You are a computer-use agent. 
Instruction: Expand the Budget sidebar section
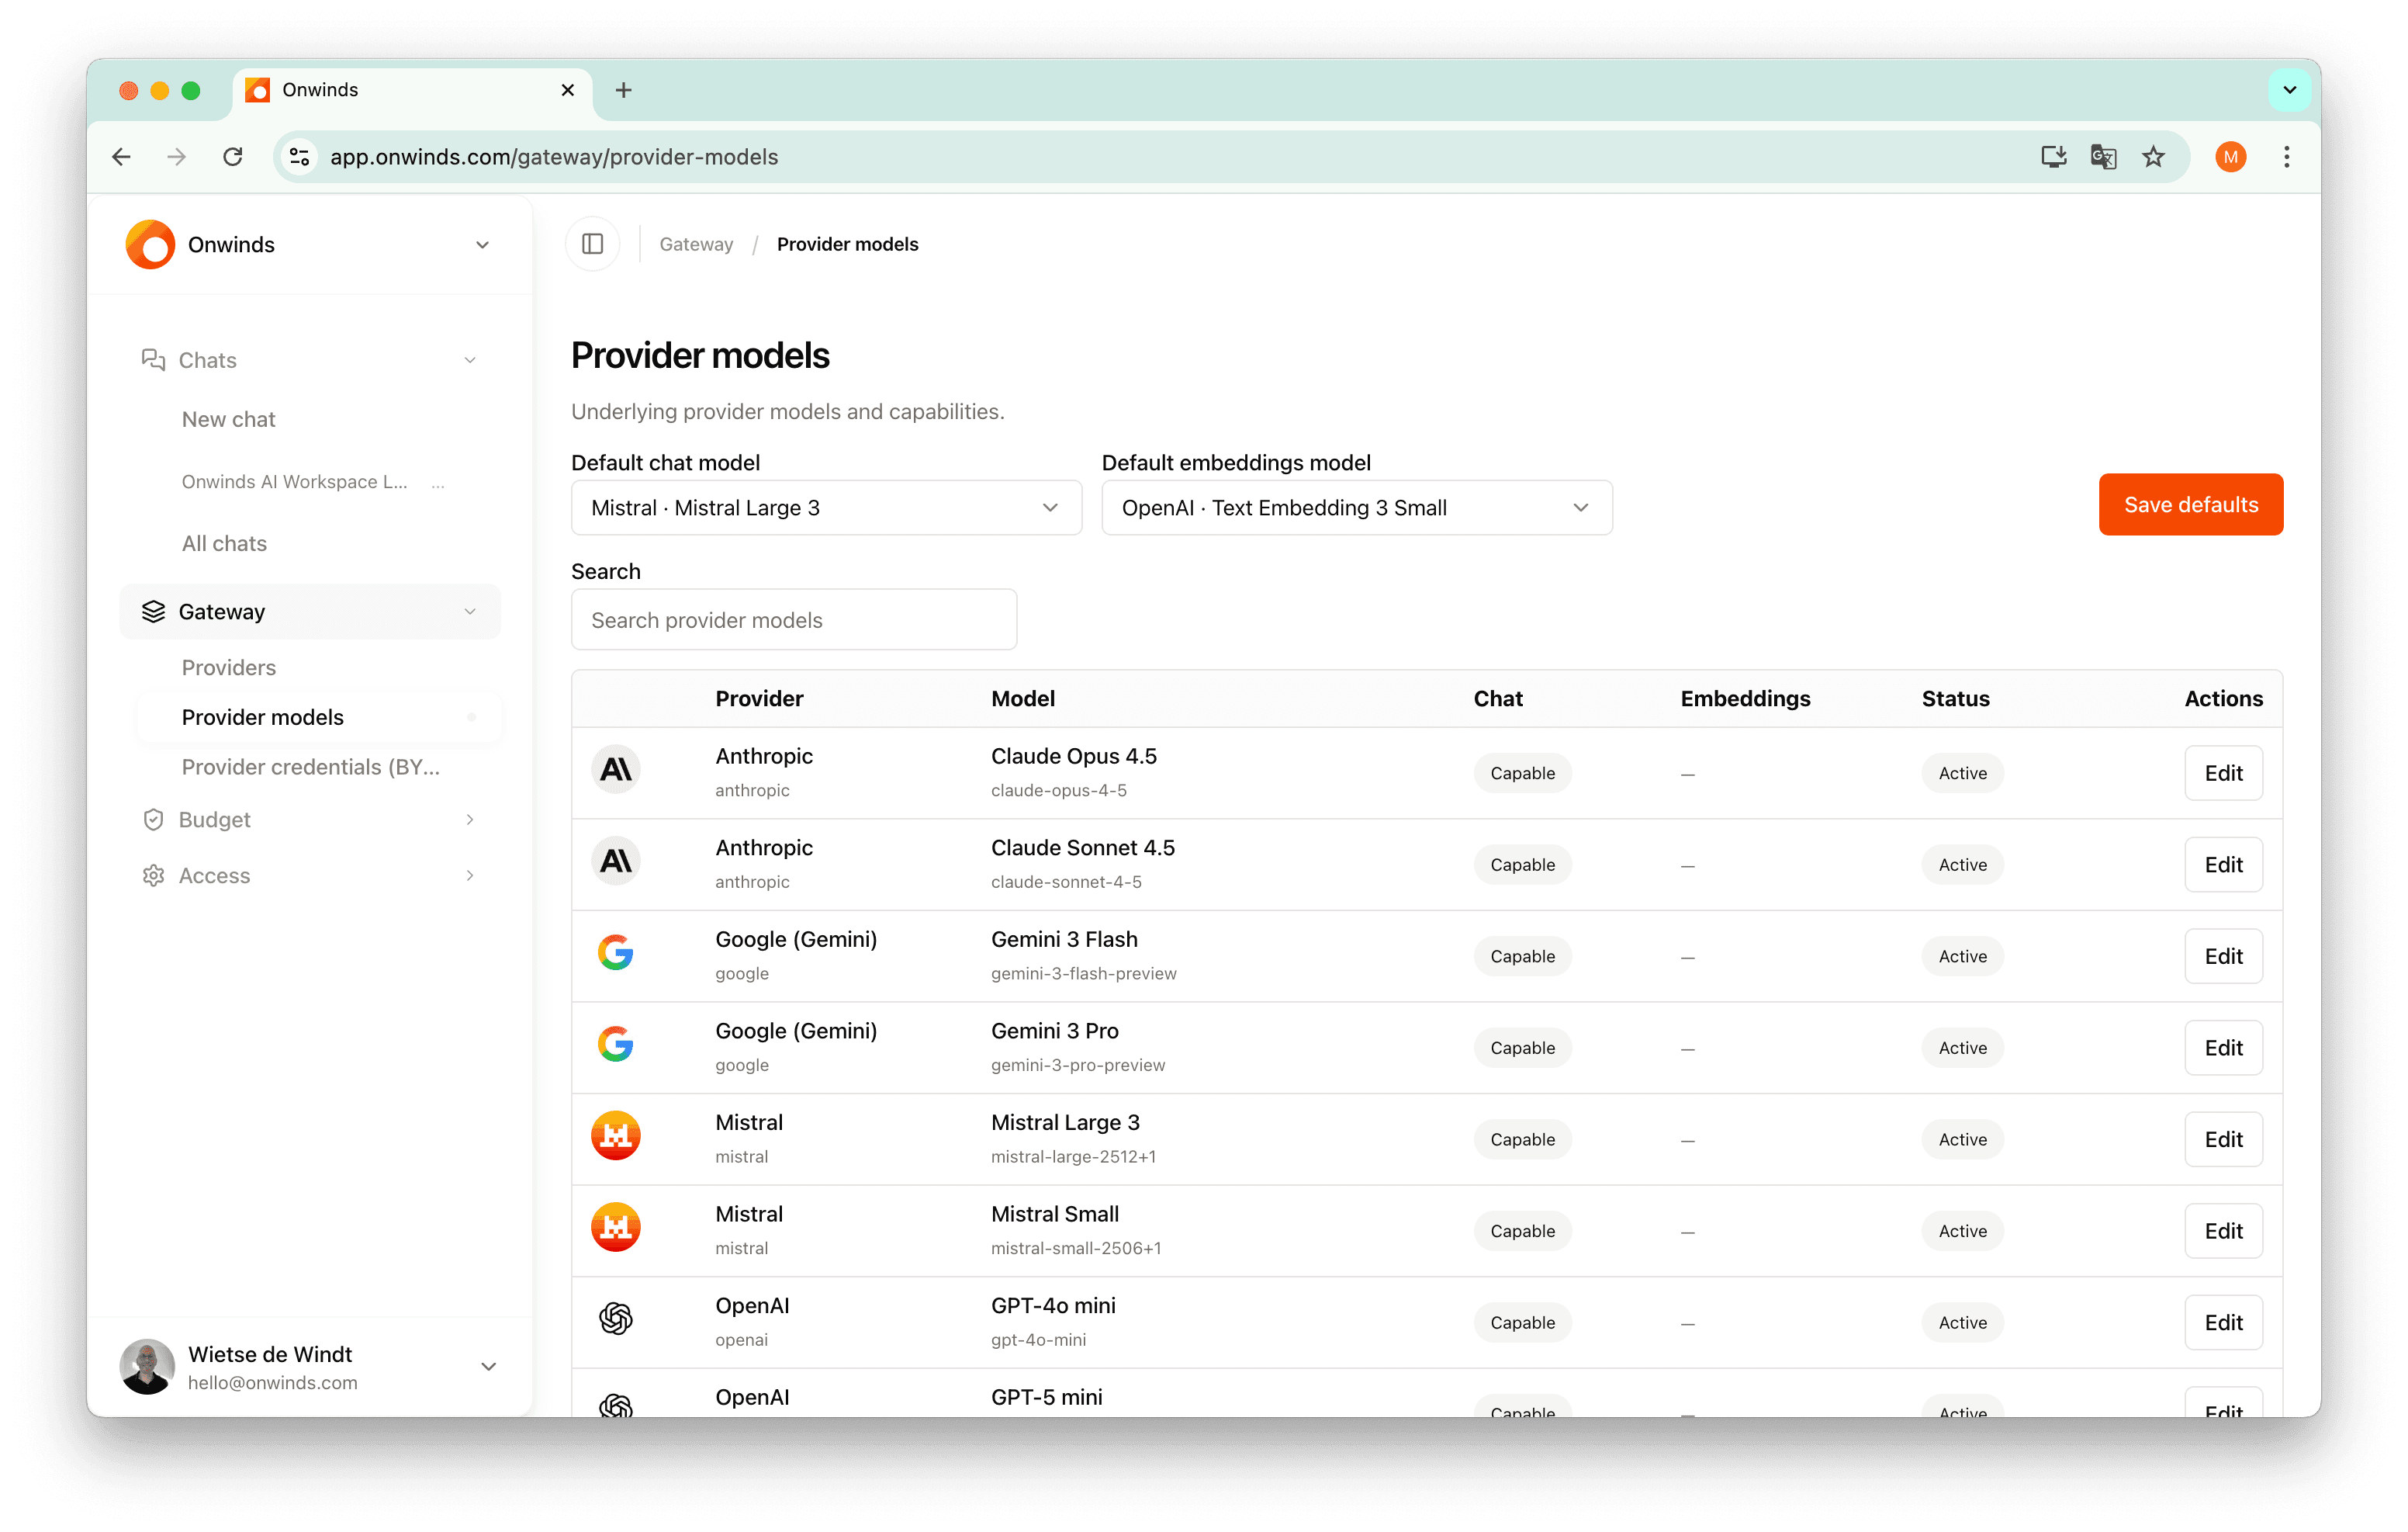coord(309,820)
